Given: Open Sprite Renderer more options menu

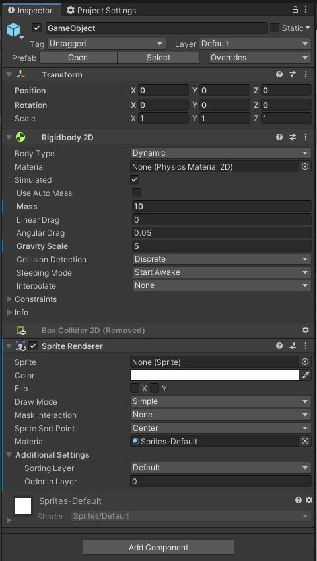Looking at the screenshot, I should coord(306,346).
